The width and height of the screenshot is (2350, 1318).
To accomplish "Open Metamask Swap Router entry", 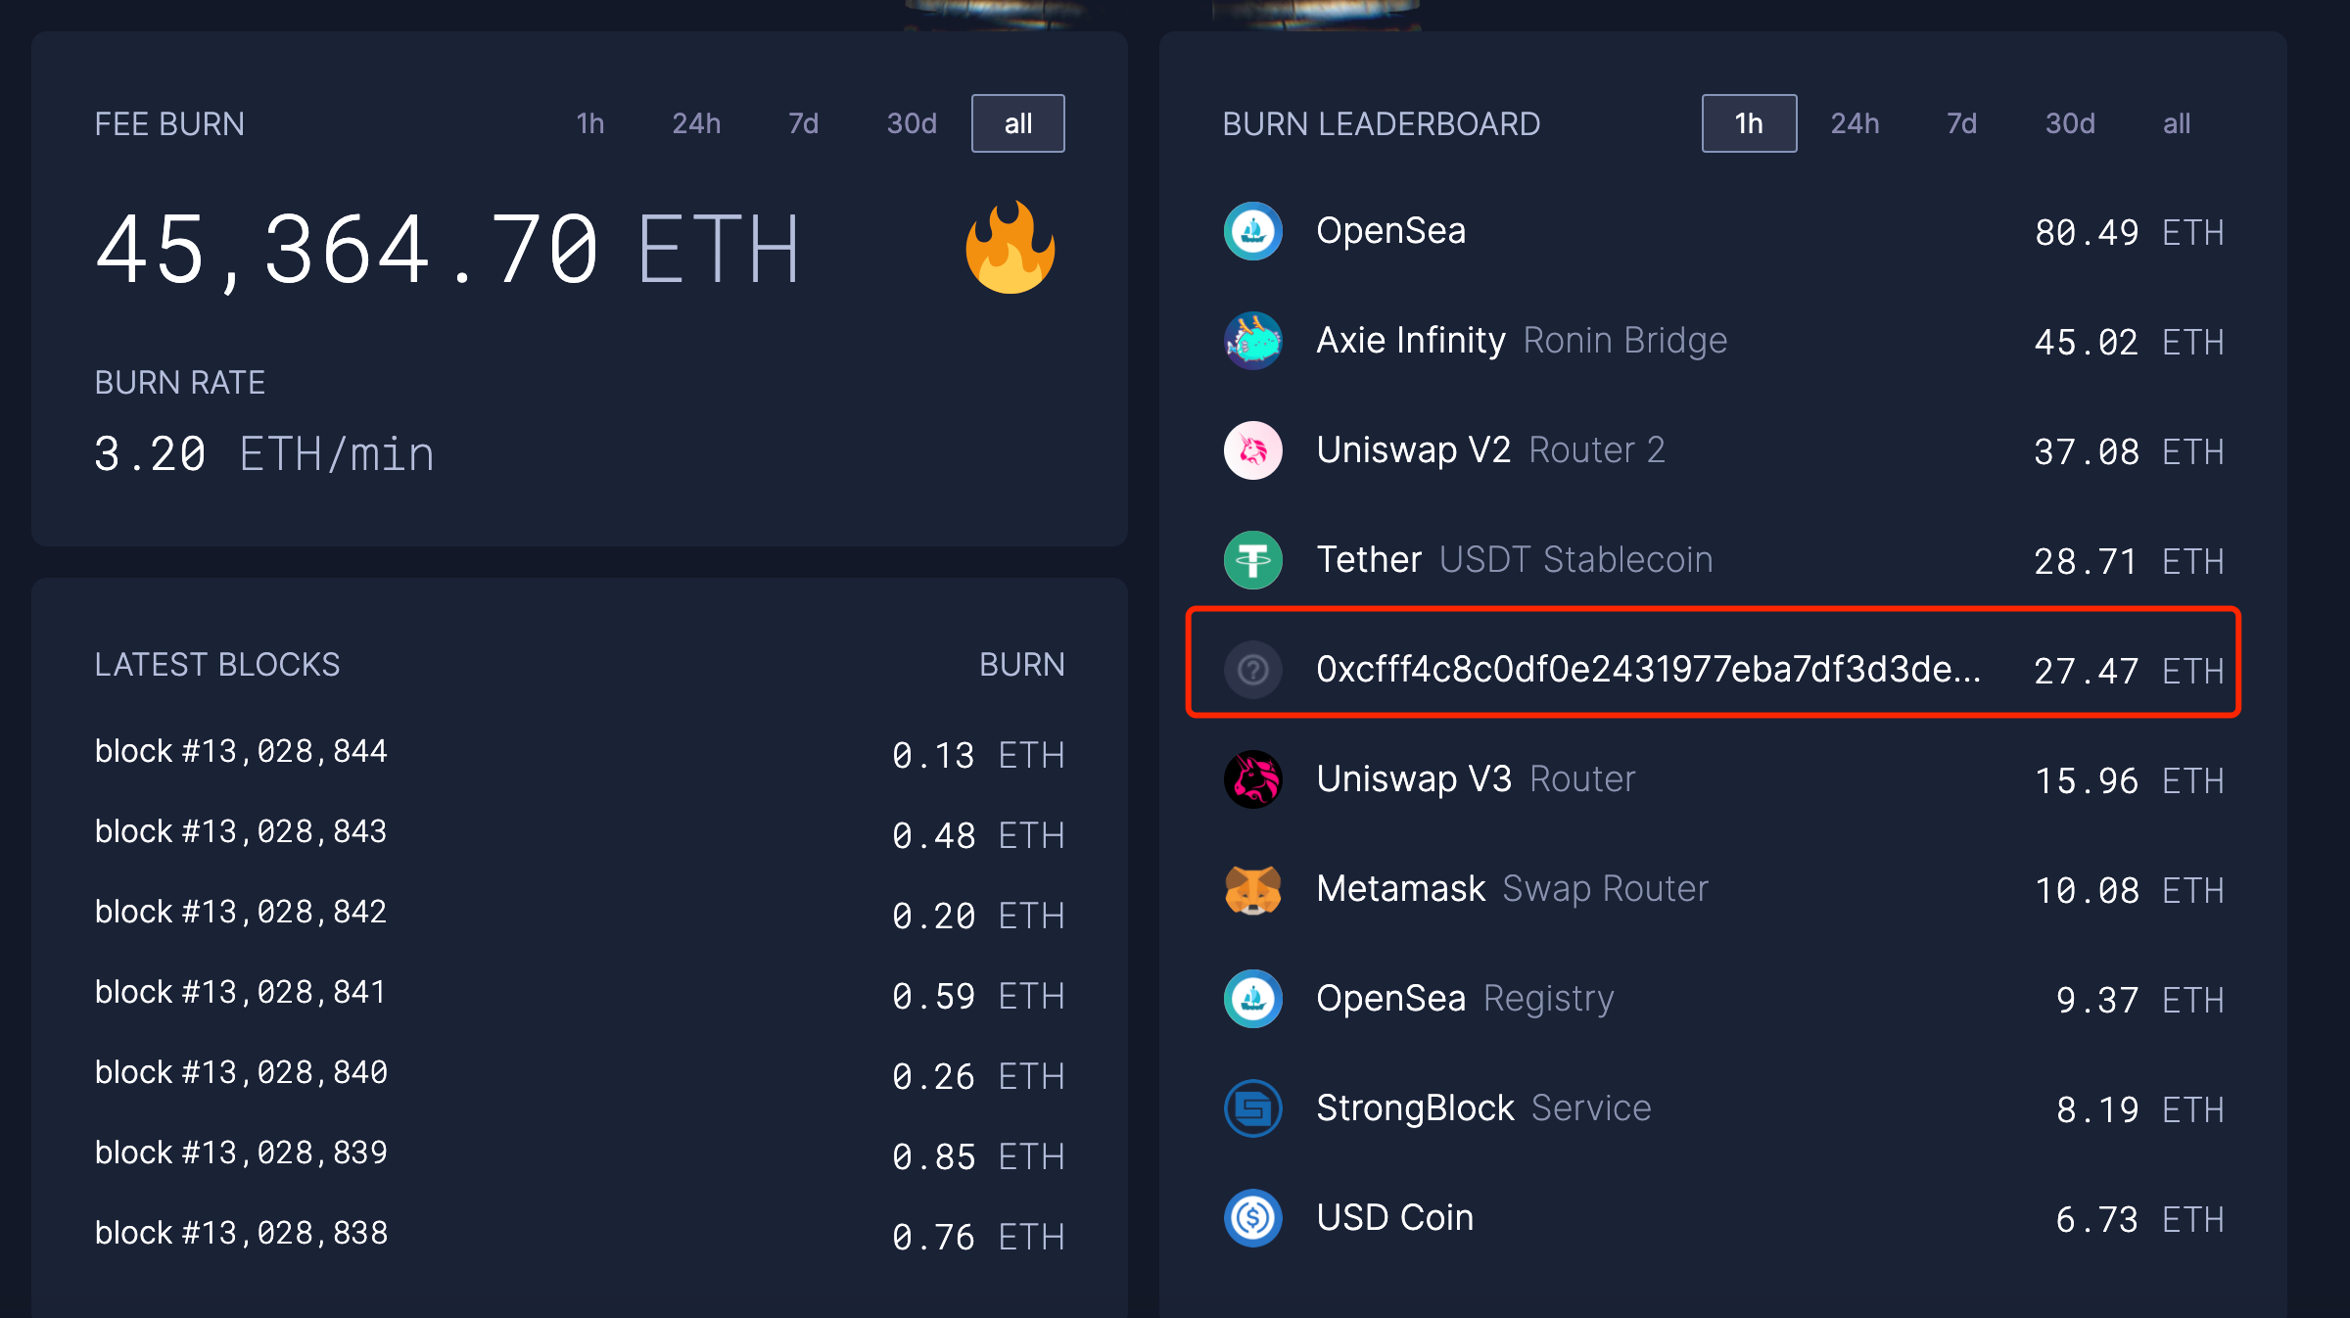I will pyautogui.click(x=1513, y=889).
